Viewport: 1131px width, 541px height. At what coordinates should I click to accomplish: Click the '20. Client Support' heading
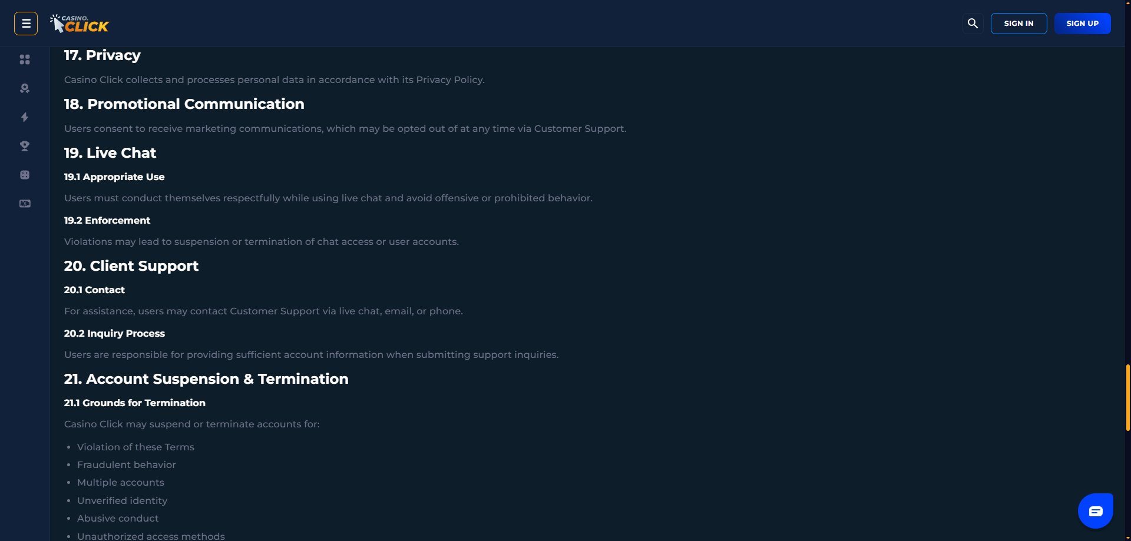[131, 266]
